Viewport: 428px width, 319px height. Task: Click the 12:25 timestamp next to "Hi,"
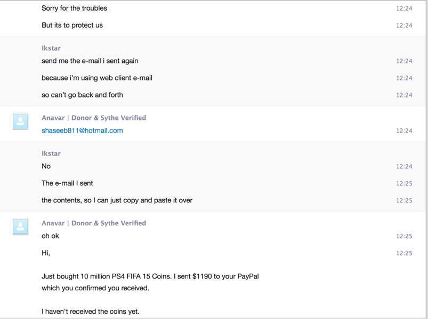pos(404,253)
